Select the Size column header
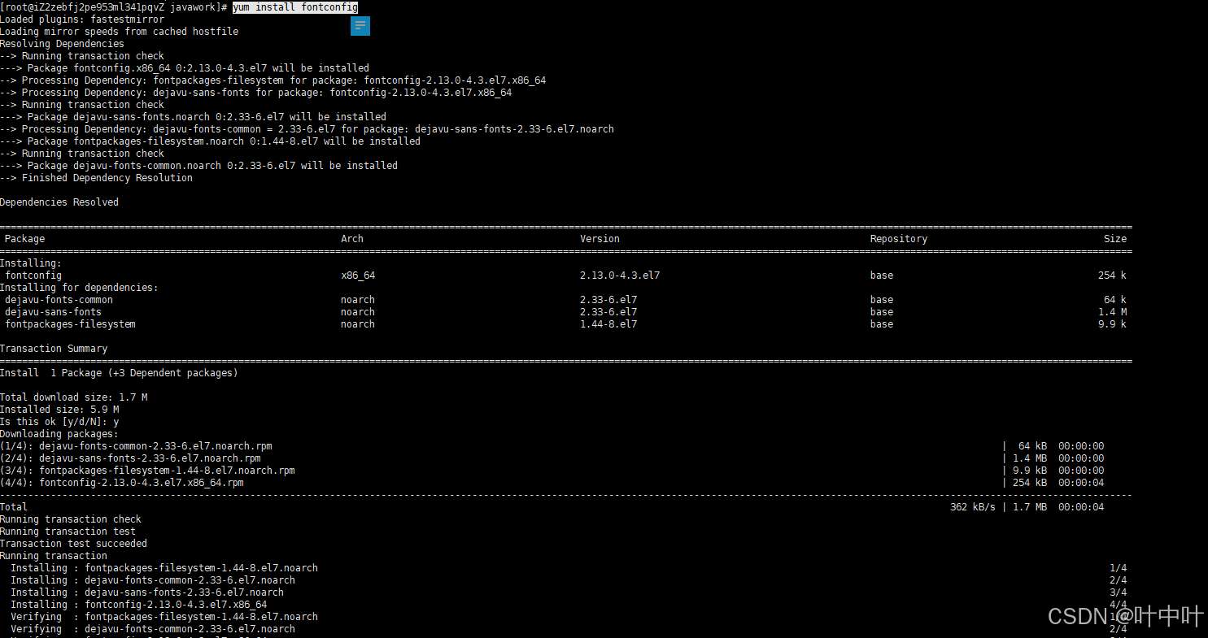This screenshot has height=638, width=1208. [1115, 238]
